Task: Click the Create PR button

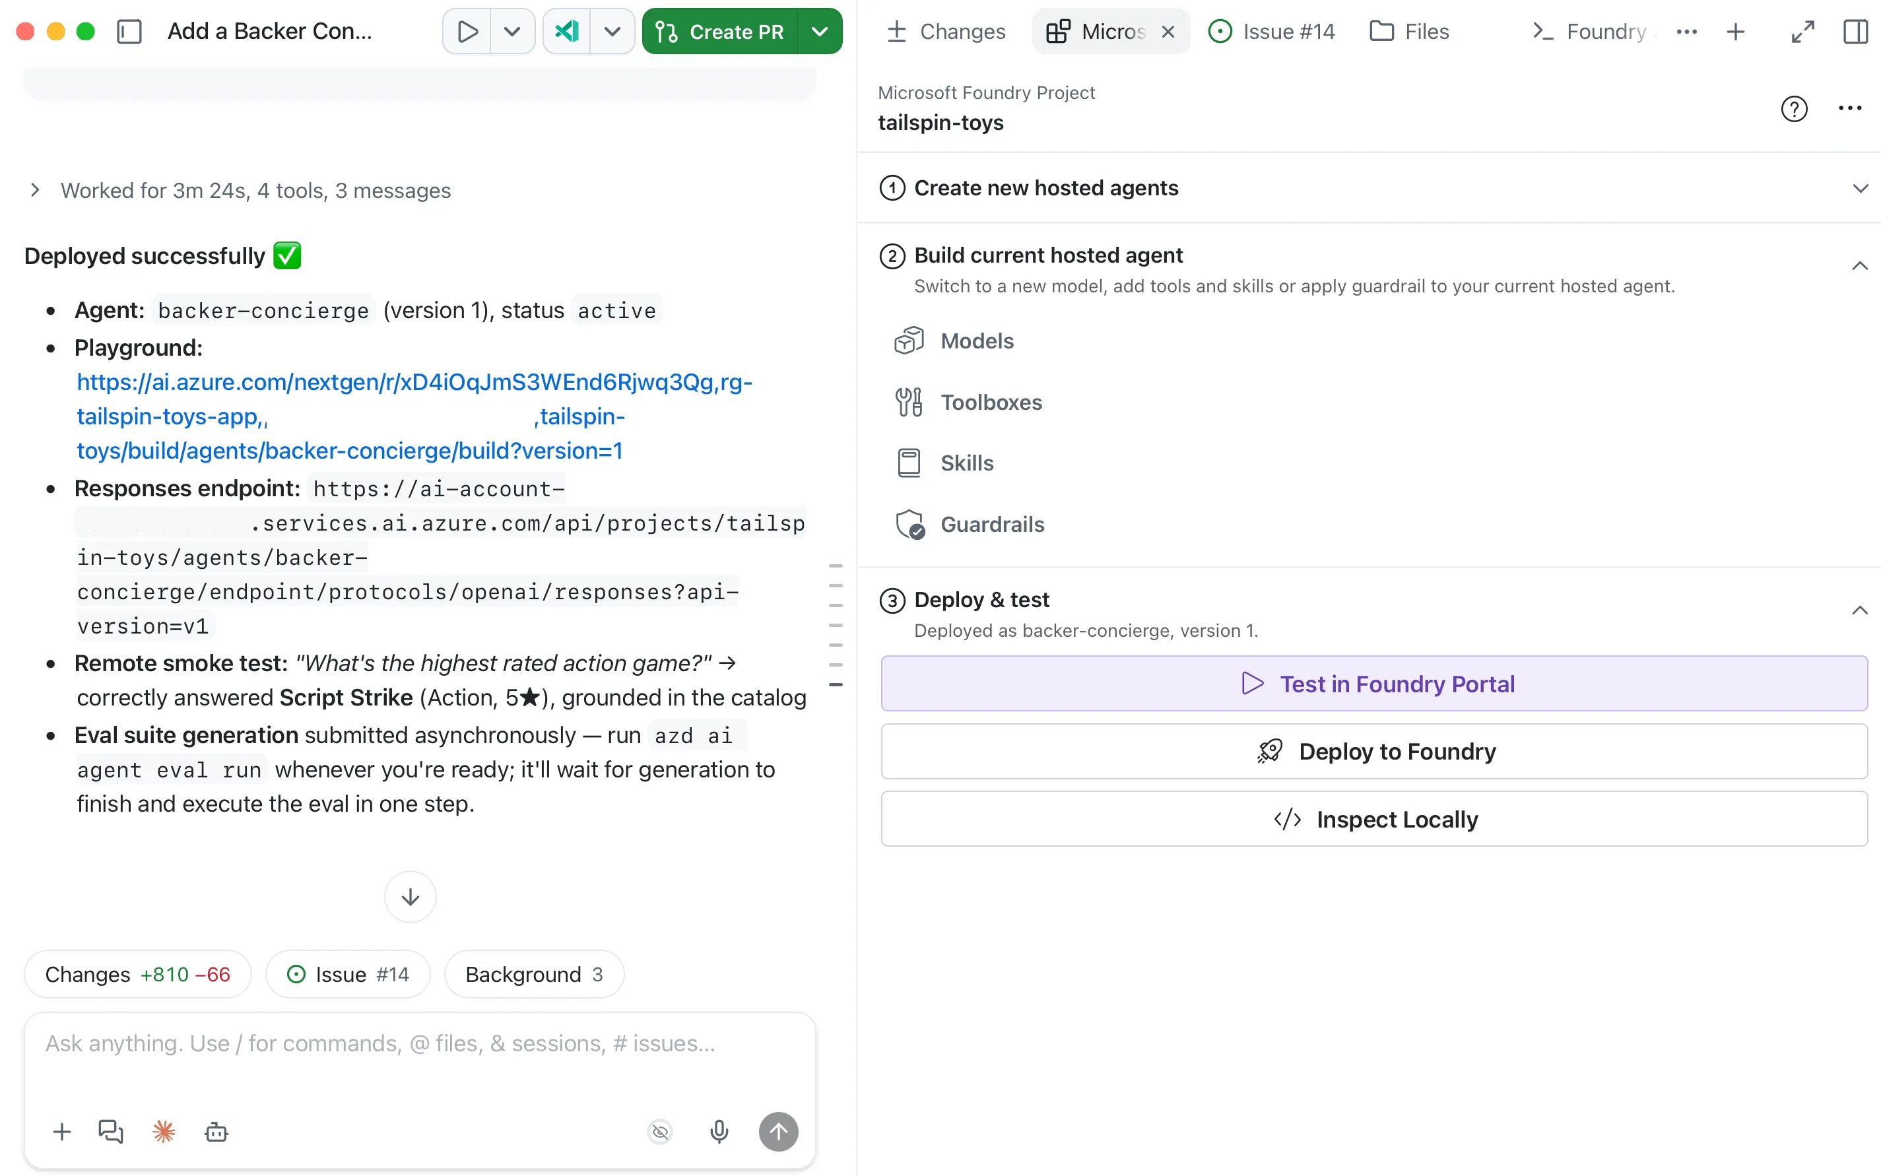Action: point(720,31)
